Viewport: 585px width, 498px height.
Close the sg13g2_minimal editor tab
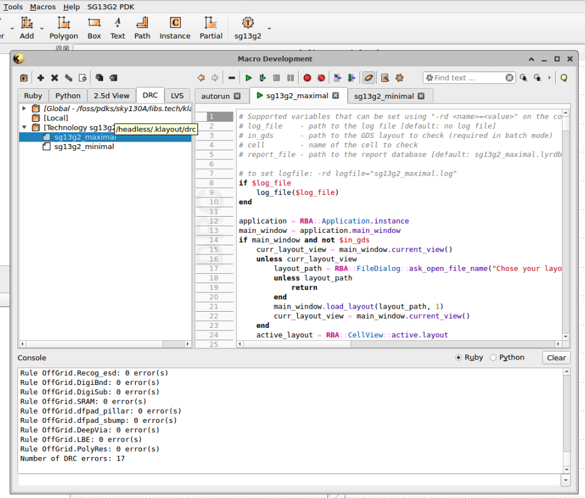[x=421, y=96]
